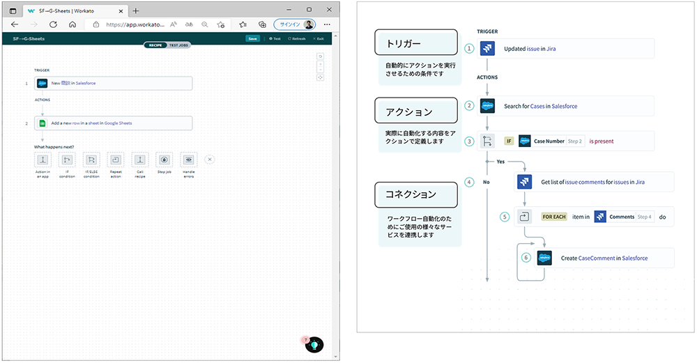Zoom out on the recipe canvas
This screenshot has width=697, height=363.
320,70
